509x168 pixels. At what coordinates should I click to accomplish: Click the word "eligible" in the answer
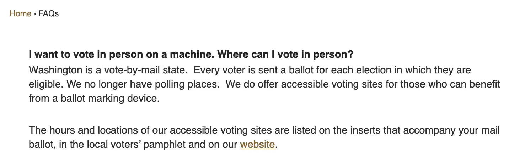[43, 84]
